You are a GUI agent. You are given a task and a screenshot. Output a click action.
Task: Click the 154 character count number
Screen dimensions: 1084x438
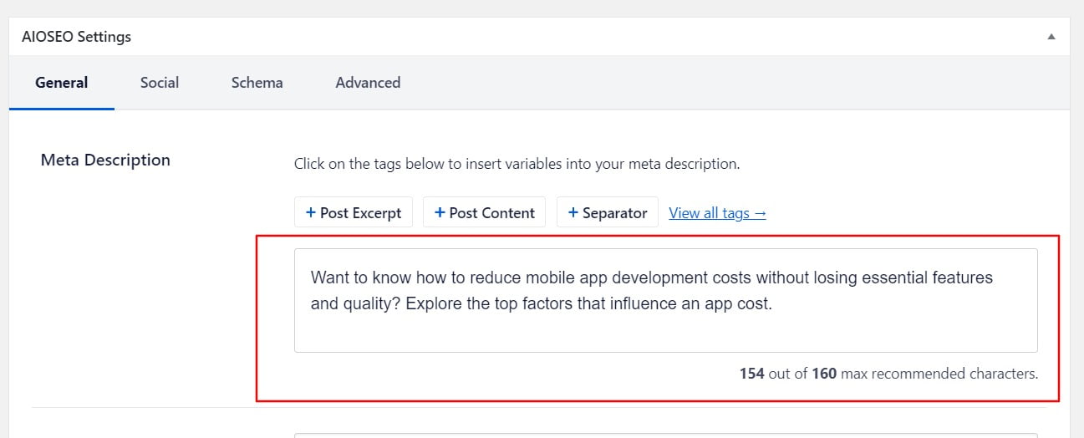pyautogui.click(x=751, y=374)
